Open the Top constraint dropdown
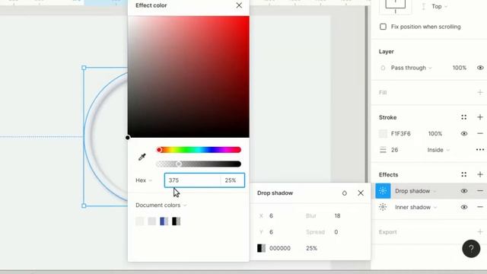Viewport: 487px width, 274px height. pos(439,6)
